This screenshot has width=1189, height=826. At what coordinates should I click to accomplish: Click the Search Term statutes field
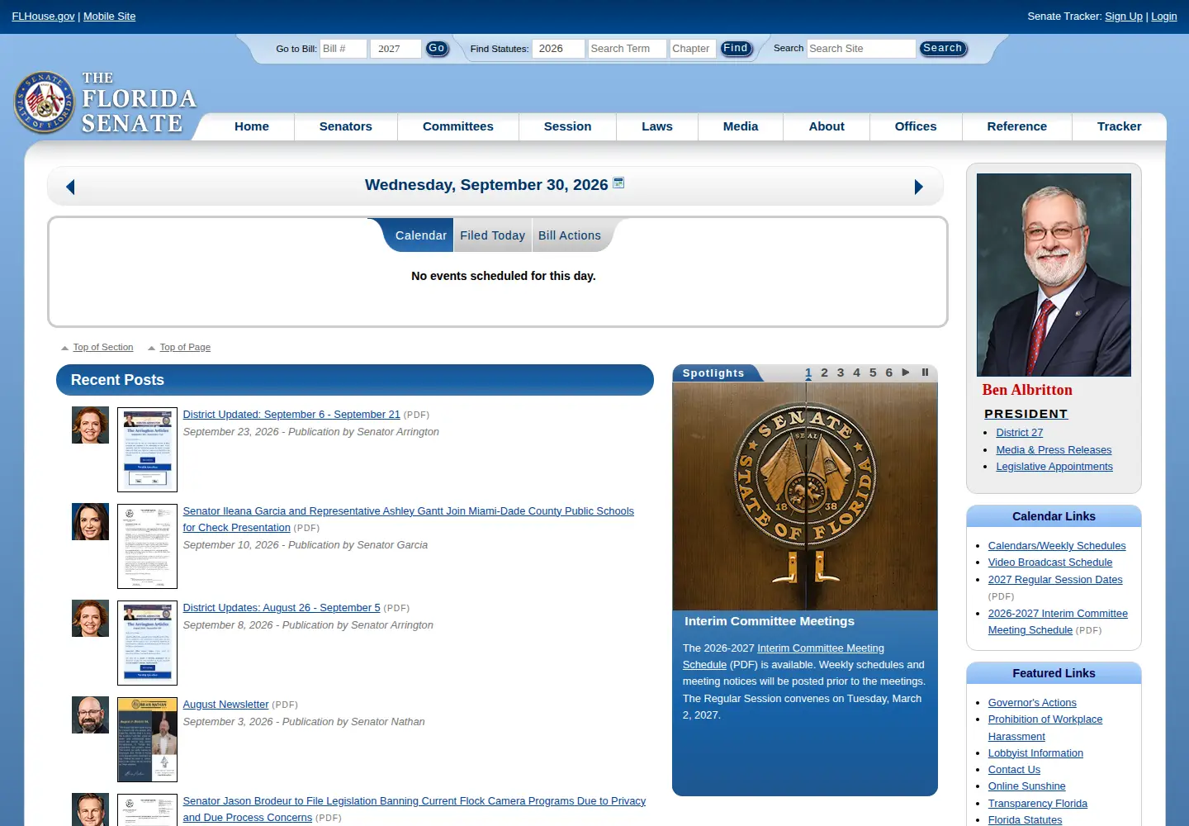pos(627,49)
